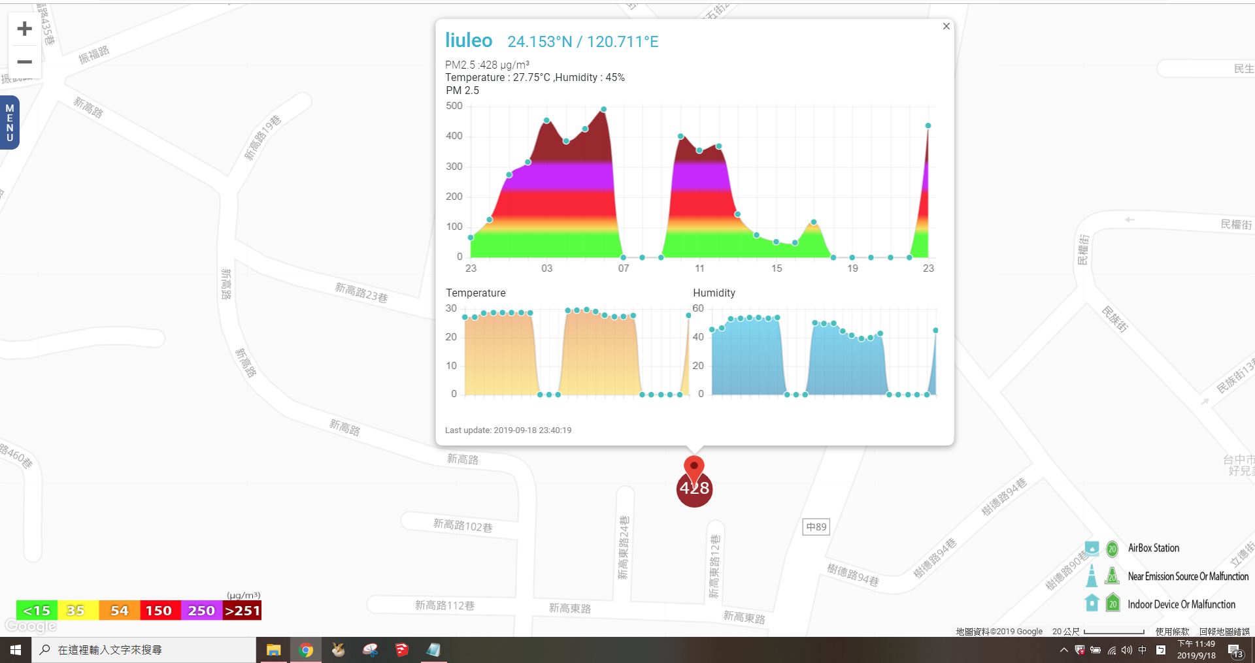
Task: Open the taskbar clock and date
Action: [1196, 650]
